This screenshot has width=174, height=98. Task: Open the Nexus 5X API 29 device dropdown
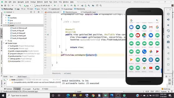coord(43,5)
